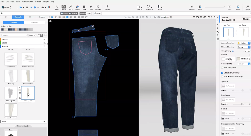Open the Garment menu
The width and height of the screenshot is (251, 136).
coord(38,2)
